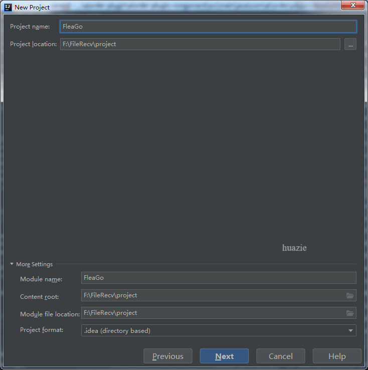368x370 pixels.
Task: Open the Project format dropdown
Action: 219,330
